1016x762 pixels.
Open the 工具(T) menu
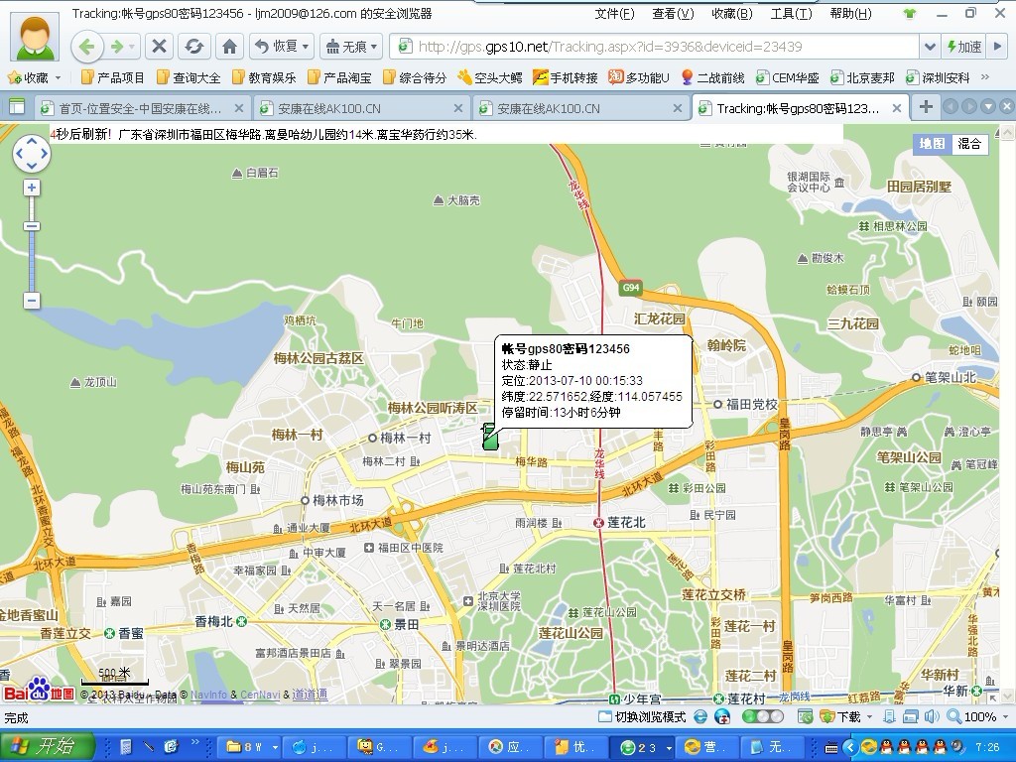tap(791, 14)
